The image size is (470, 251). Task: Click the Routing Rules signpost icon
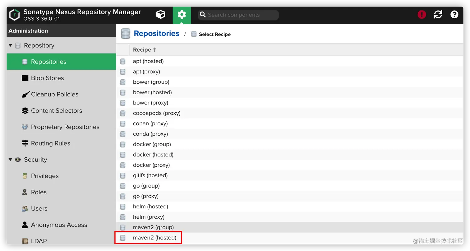click(25, 143)
